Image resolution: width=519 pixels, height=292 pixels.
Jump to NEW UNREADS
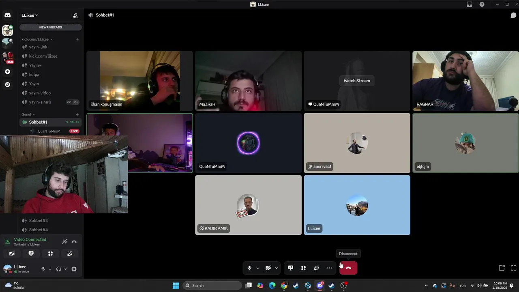[51, 27]
